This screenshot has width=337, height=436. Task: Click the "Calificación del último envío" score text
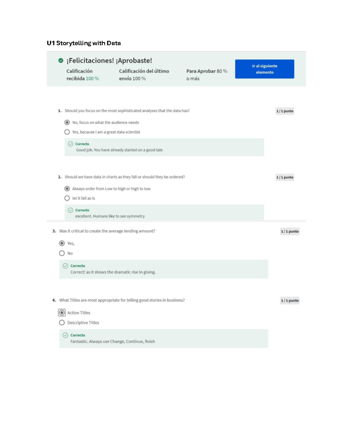(x=145, y=75)
